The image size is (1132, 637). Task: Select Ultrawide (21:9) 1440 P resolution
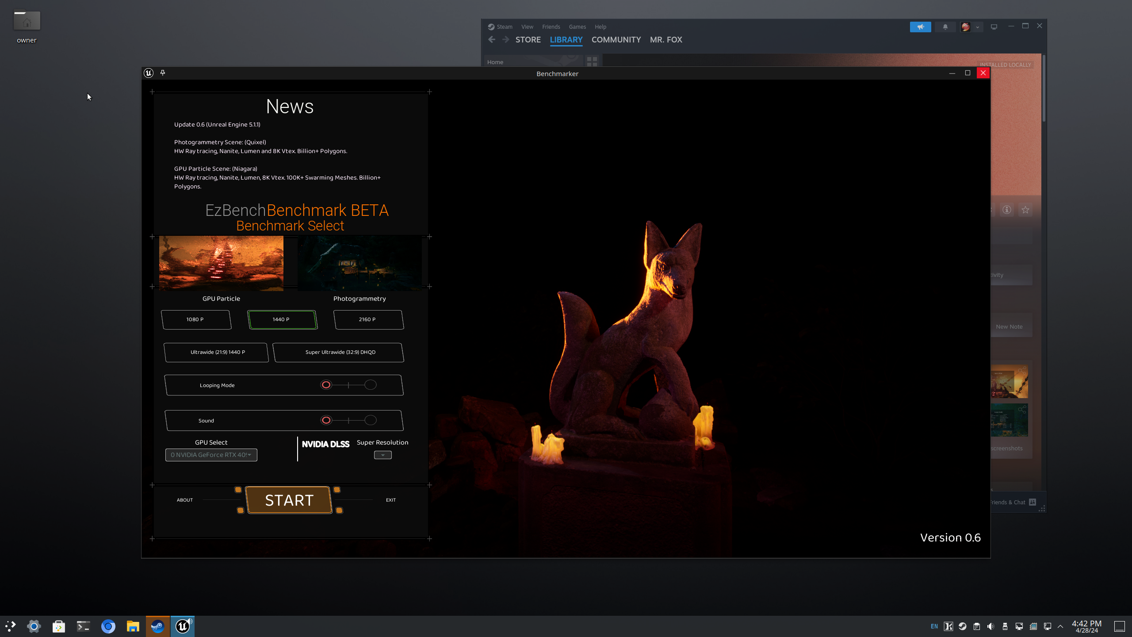[x=216, y=352]
